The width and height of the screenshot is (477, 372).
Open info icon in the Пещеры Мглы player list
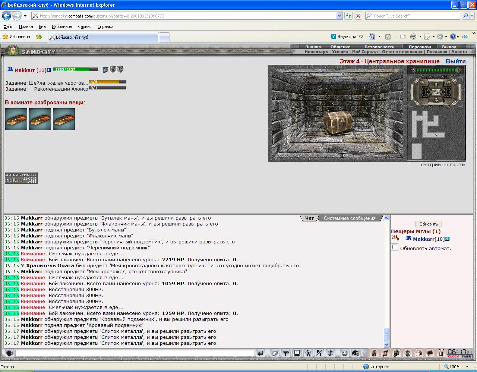coord(447,239)
